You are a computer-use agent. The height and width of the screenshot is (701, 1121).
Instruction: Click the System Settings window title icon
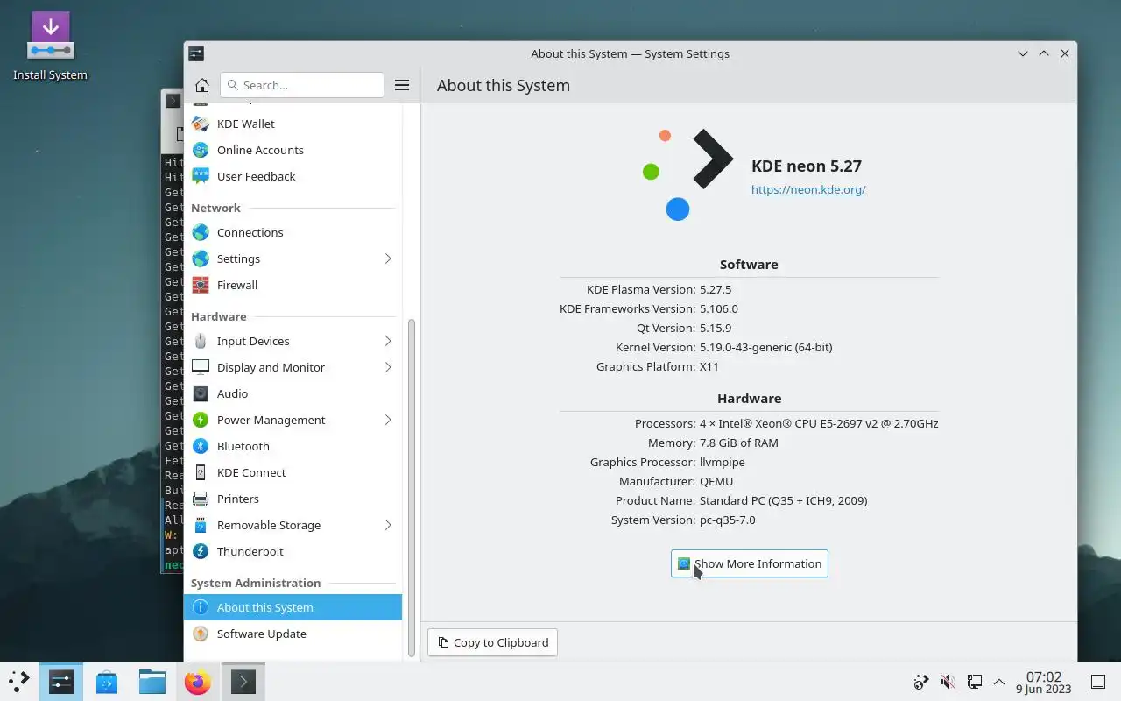coord(196,53)
